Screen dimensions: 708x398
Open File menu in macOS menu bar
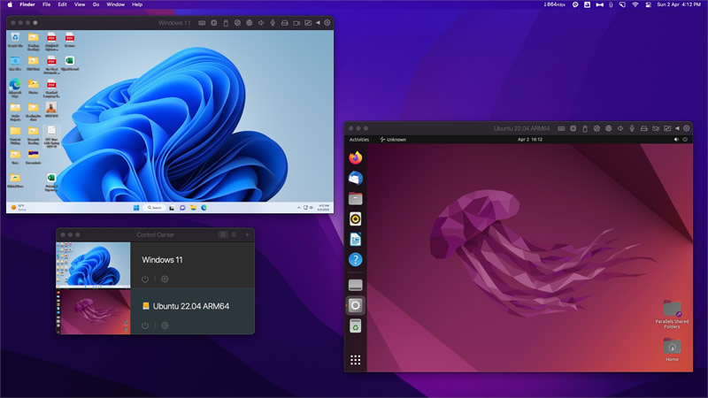click(47, 4)
